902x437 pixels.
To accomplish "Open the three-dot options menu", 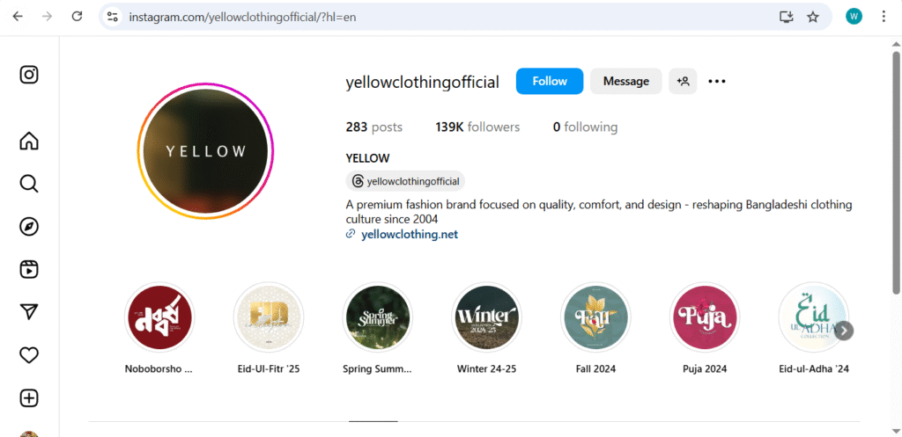I will [717, 82].
